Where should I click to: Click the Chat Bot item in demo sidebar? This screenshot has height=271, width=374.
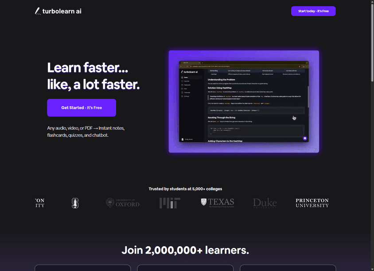[185, 81]
